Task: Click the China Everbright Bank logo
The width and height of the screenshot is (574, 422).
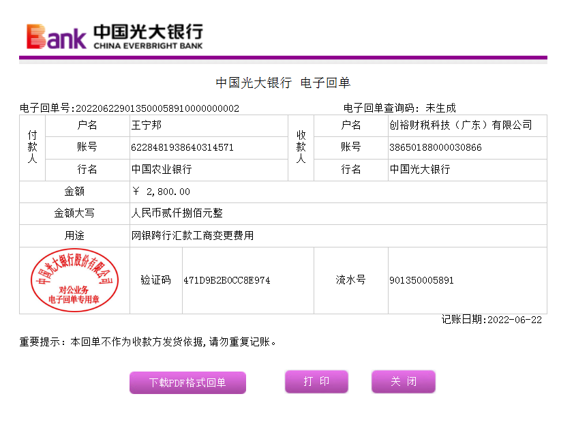Action: (x=115, y=37)
